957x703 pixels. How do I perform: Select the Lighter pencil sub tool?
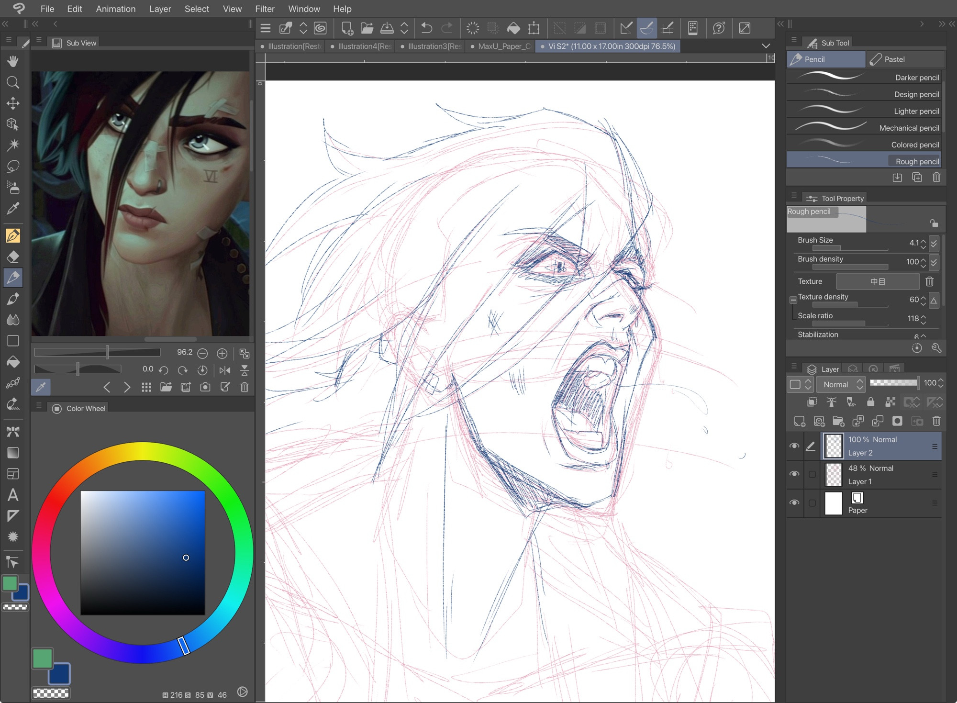click(x=865, y=111)
